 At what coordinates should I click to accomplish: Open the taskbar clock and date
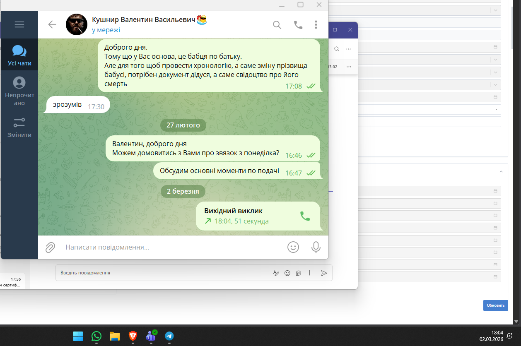492,336
